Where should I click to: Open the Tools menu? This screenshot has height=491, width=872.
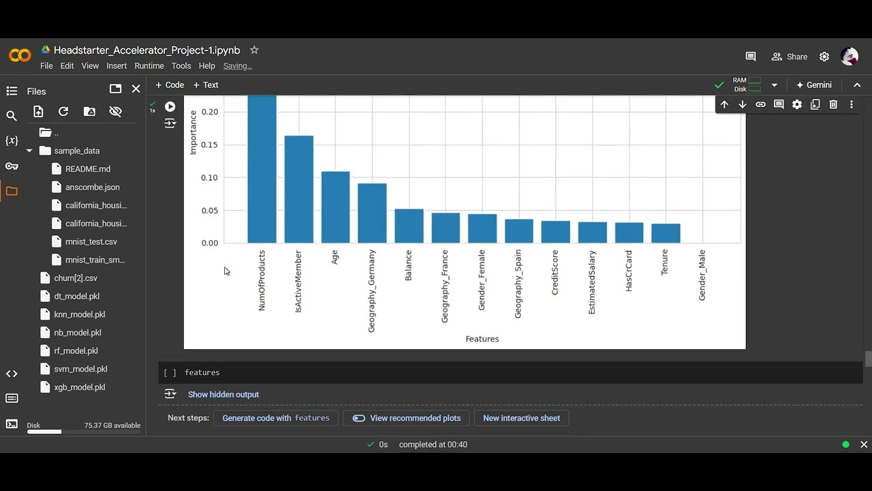(181, 66)
